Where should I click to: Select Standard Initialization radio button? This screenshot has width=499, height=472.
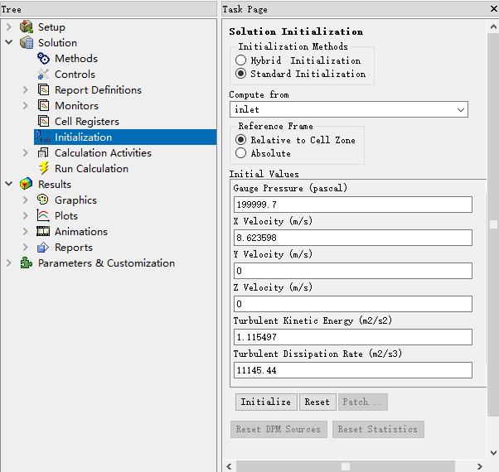click(x=240, y=74)
